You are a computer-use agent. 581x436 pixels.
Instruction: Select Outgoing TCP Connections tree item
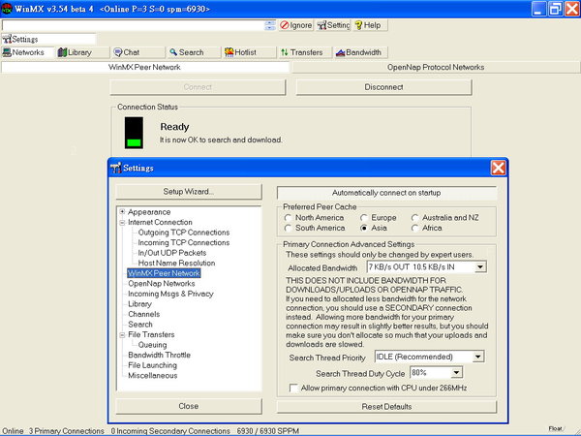click(x=184, y=233)
